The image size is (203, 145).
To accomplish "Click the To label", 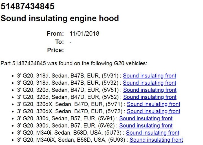I will click(x=59, y=42).
